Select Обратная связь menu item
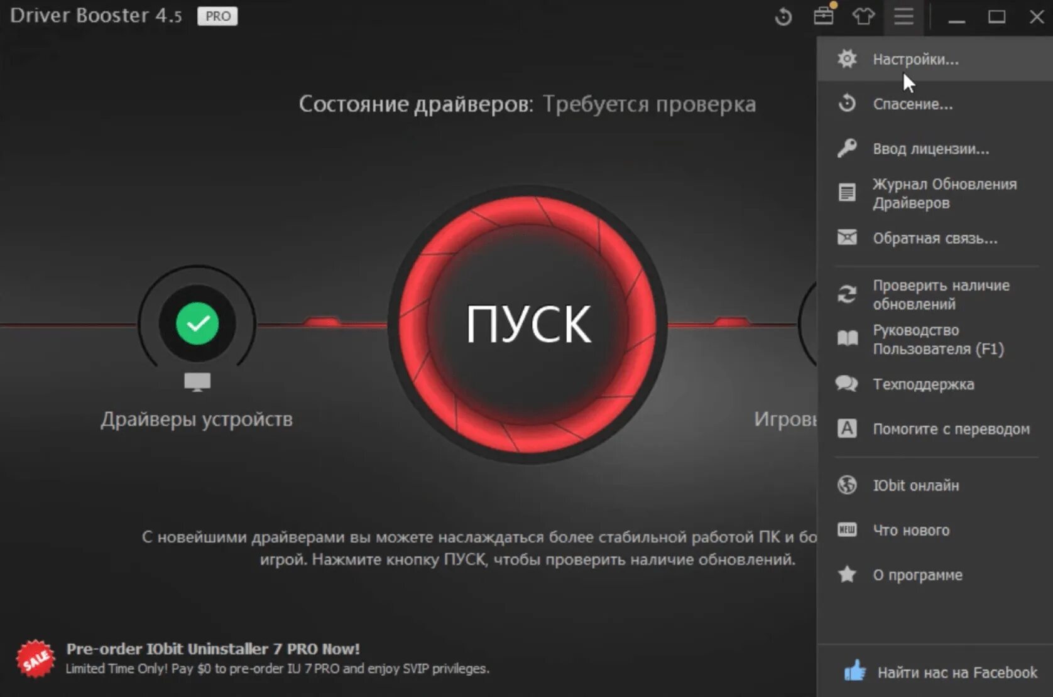Screen dimensions: 1053x697 click(x=935, y=238)
